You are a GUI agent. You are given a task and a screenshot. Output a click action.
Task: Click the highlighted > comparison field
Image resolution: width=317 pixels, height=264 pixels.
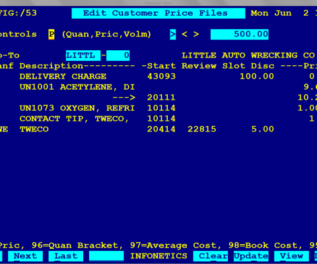173,34
